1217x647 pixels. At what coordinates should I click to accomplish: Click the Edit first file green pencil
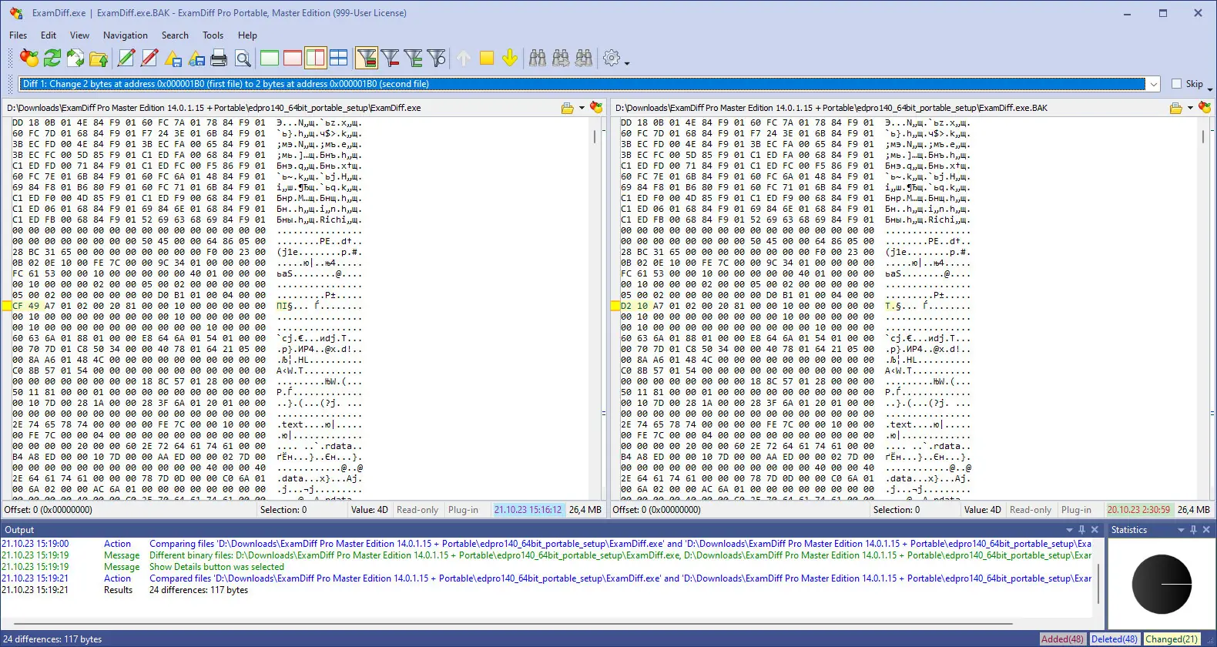point(126,58)
